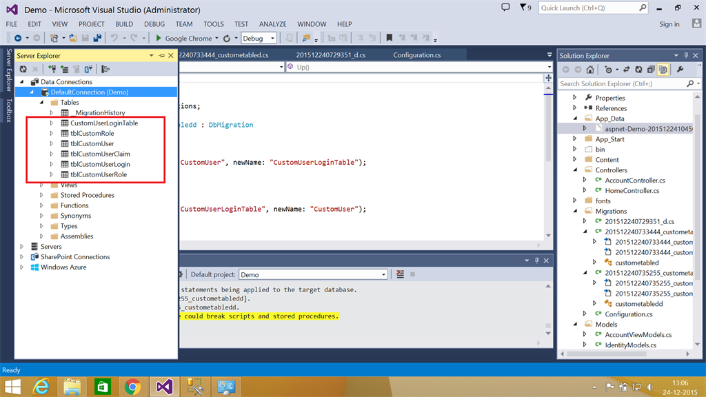Click the New Project toolbar icon
The image size is (706, 397).
54,39
